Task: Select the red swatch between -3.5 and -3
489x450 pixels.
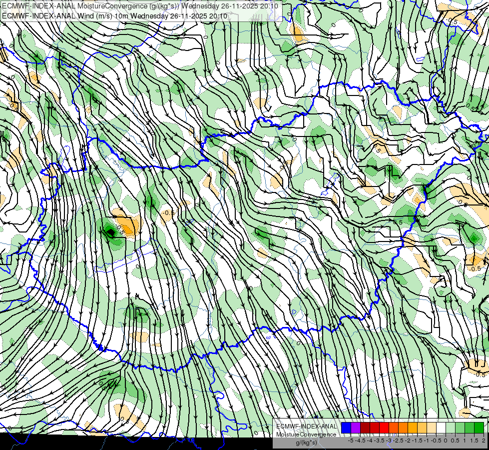Action: [375, 427]
